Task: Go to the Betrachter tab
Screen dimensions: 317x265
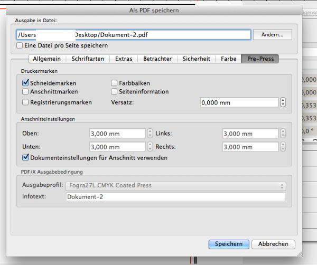Action: pos(157,59)
